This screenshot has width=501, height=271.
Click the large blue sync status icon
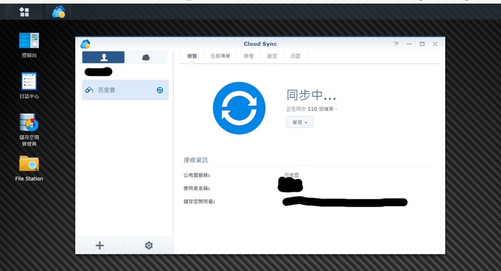pyautogui.click(x=239, y=108)
